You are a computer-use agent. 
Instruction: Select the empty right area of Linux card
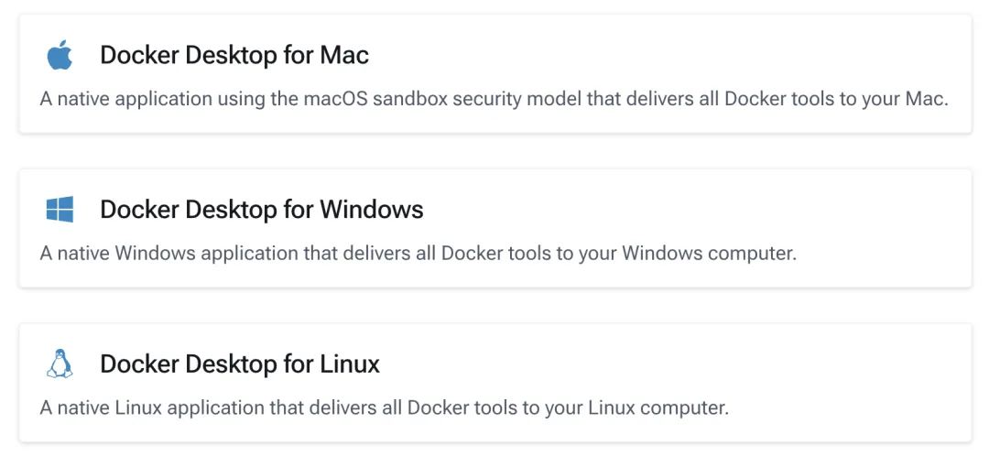pyautogui.click(x=733, y=364)
